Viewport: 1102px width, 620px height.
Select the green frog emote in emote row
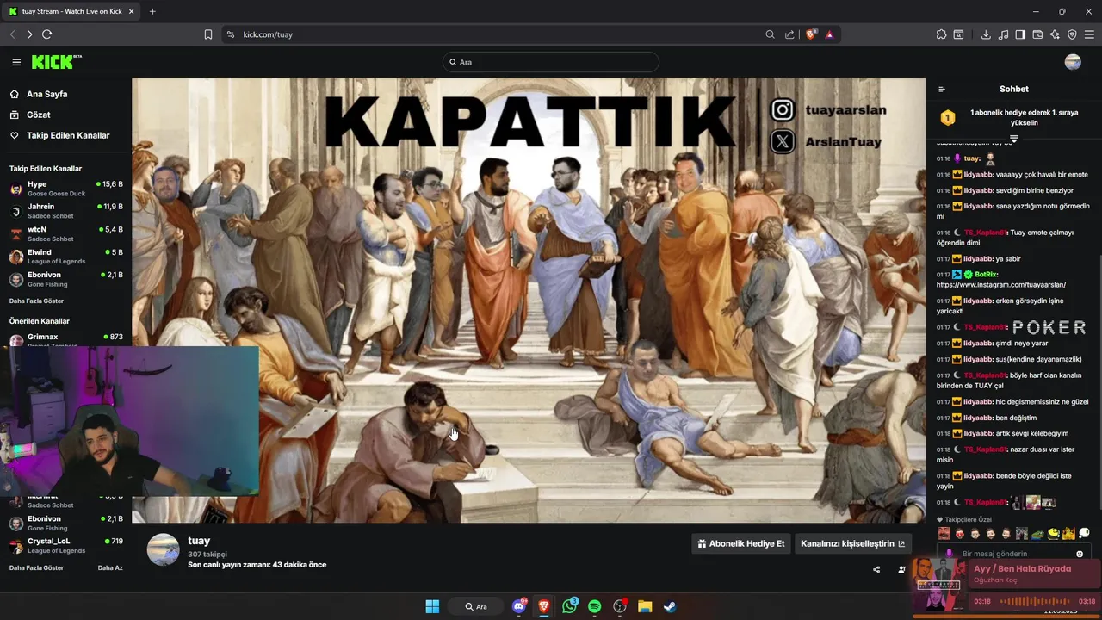pos(1037,534)
